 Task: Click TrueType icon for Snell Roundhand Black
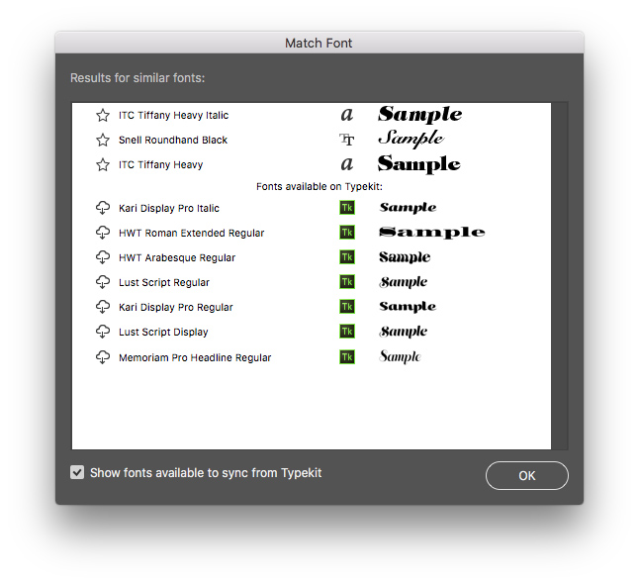tap(347, 140)
